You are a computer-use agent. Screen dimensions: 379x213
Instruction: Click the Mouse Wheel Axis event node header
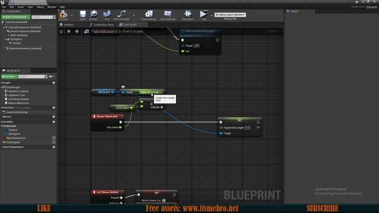(x=108, y=117)
